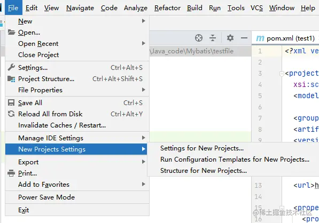
Task: Select Exit in File menu
Action: click(x=77, y=210)
